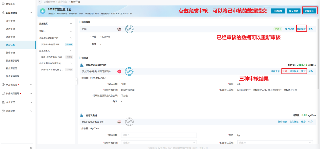Image resolution: width=320 pixels, height=149 pixels.
Task: Click the collapse sidebar icon at bottom left
Action: (31, 147)
